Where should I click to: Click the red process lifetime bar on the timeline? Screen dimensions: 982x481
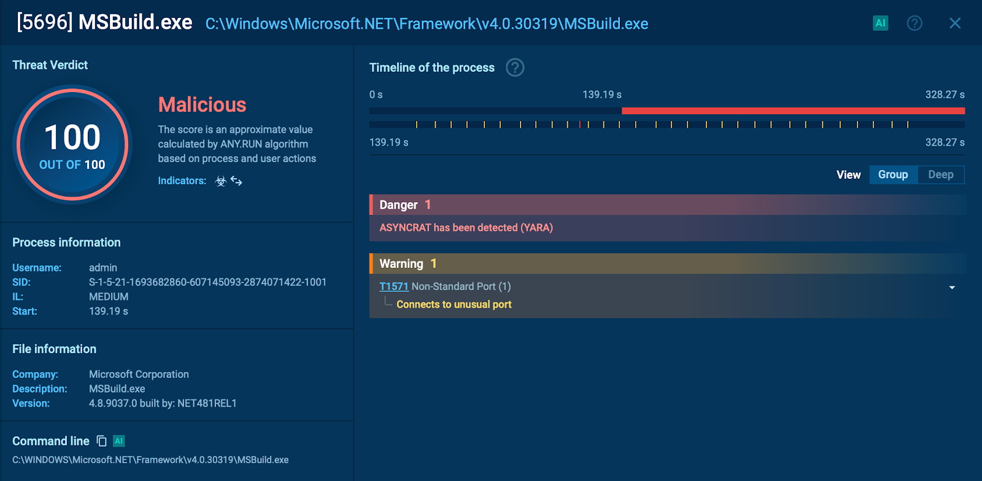(793, 111)
